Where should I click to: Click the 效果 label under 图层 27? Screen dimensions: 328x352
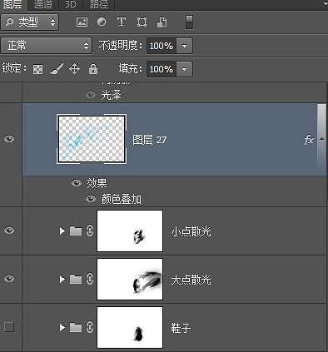point(97,183)
